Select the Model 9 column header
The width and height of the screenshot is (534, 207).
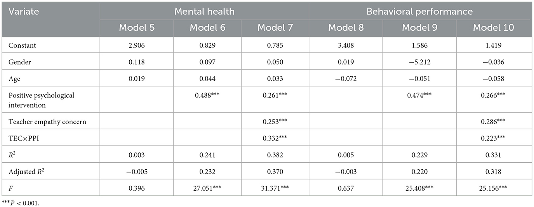pos(419,27)
